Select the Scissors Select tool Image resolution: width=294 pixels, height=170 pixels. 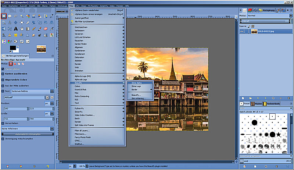[34, 16]
